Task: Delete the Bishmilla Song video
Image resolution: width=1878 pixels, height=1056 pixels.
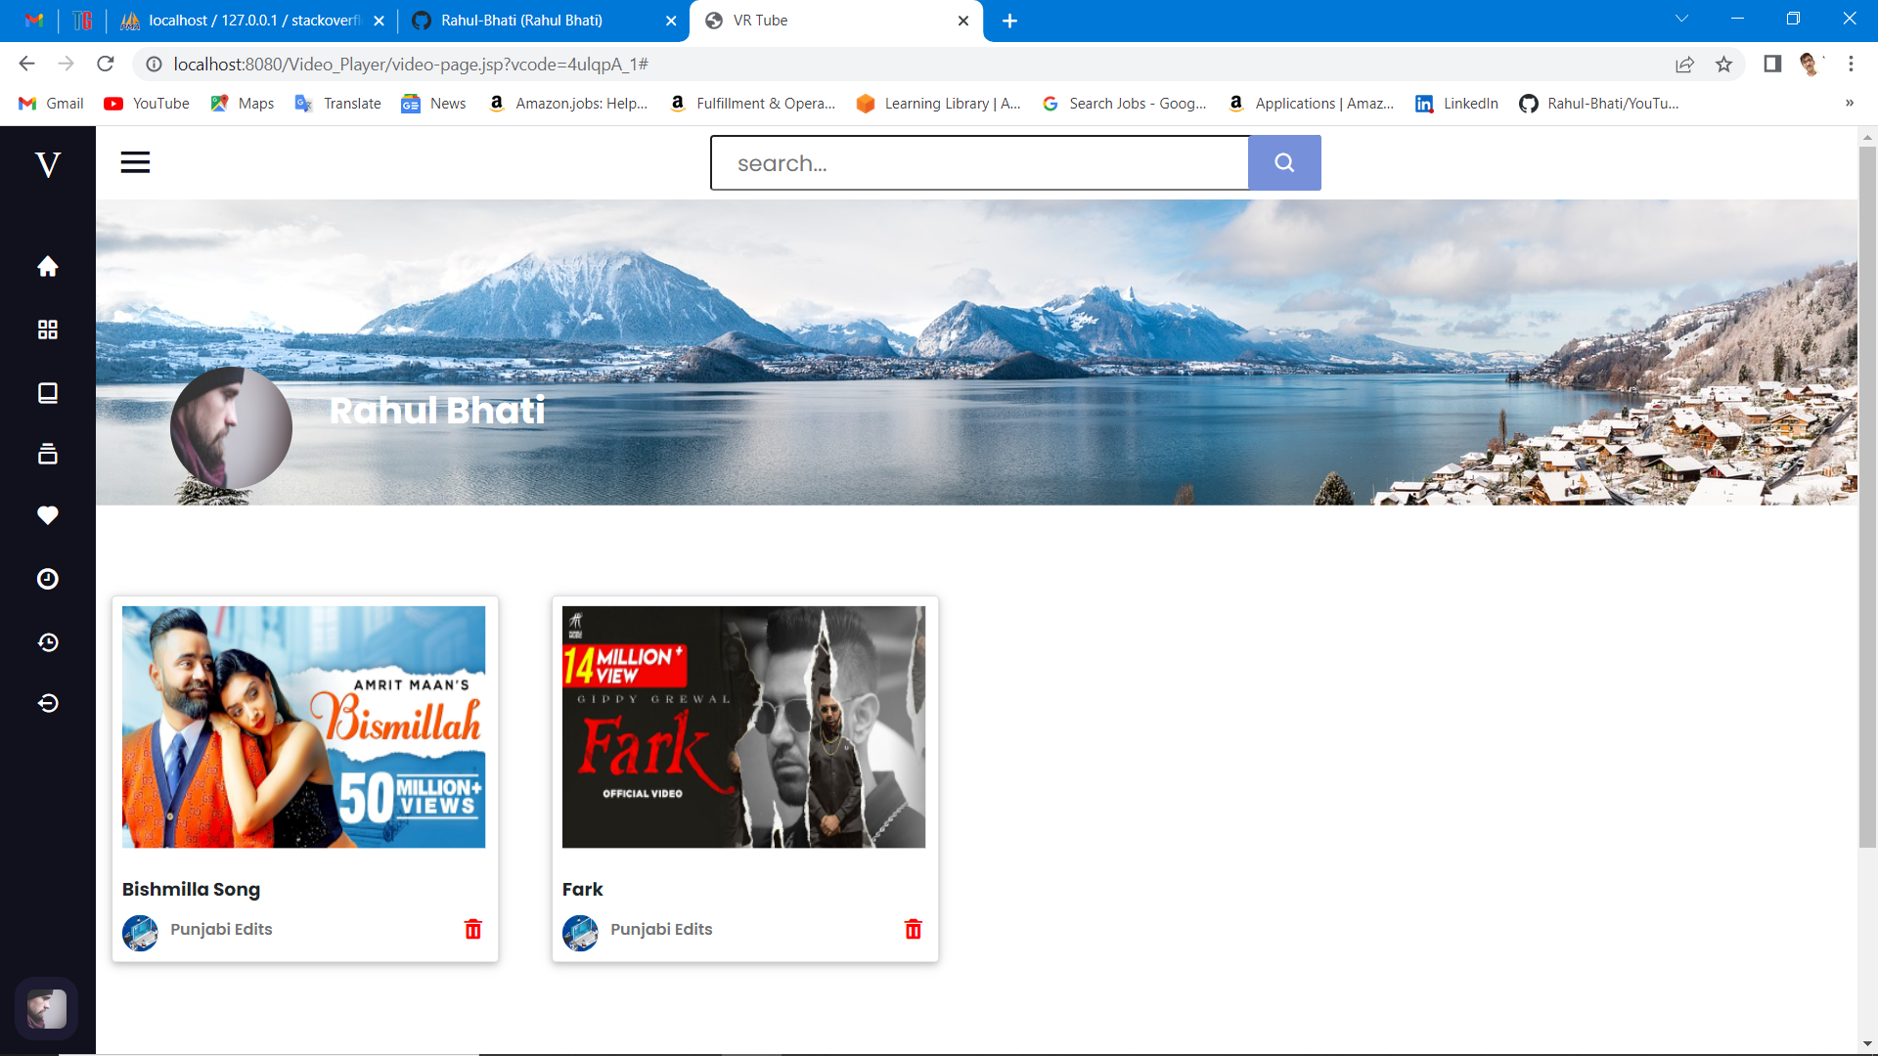Action: coord(472,929)
